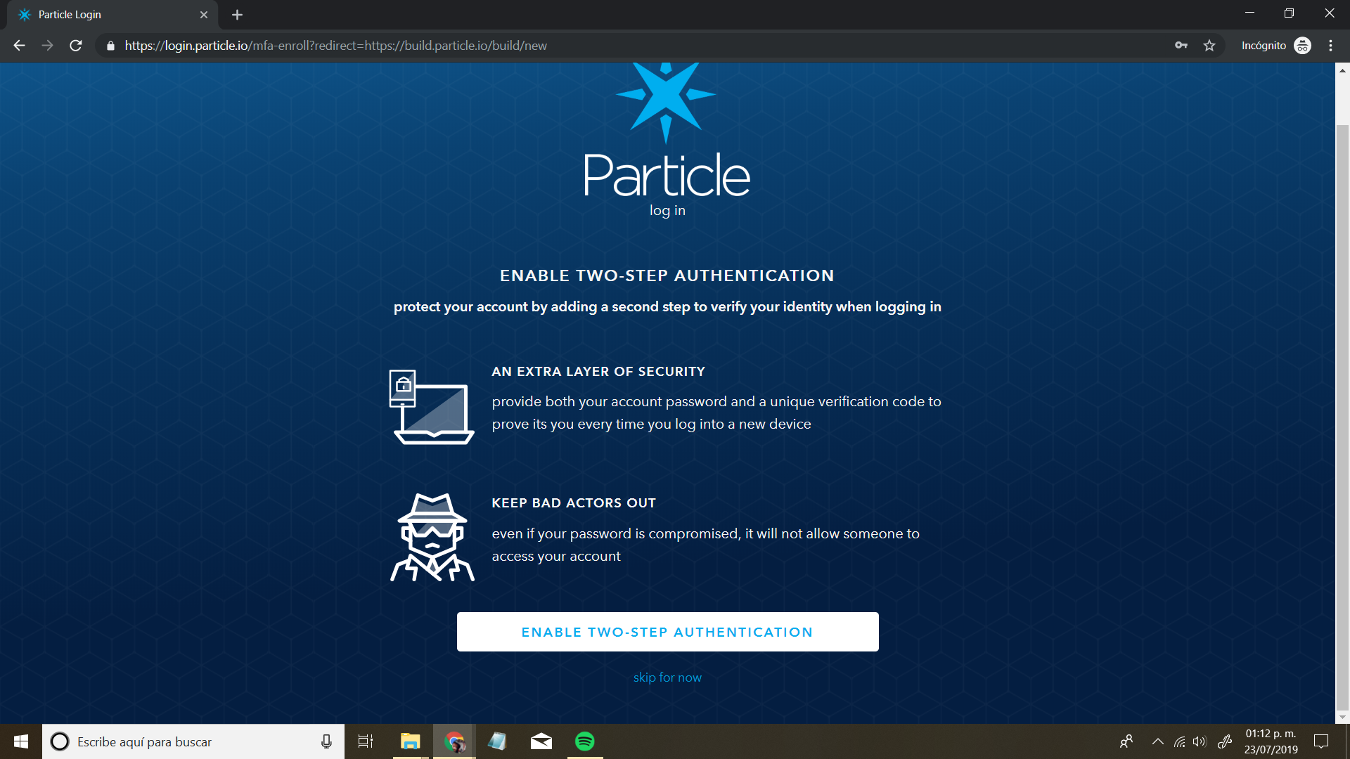The image size is (1350, 759).
Task: Click the volume speaker tray icon
Action: tap(1200, 741)
